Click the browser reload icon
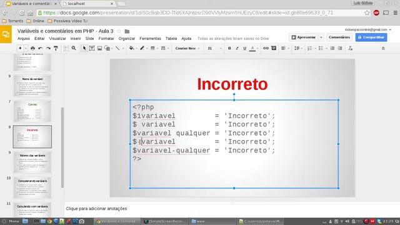The width and height of the screenshot is (400, 225). pos(22,12)
